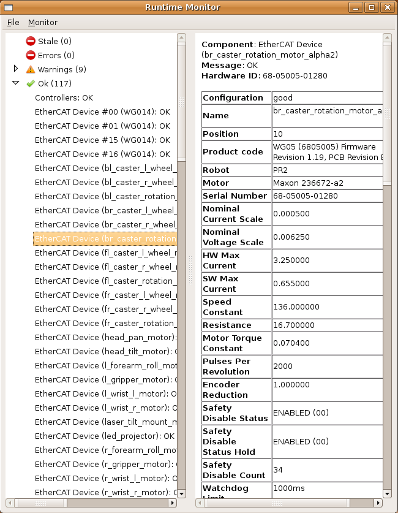Image resolution: width=398 pixels, height=513 pixels.
Task: Open the File menu
Action: (x=13, y=22)
